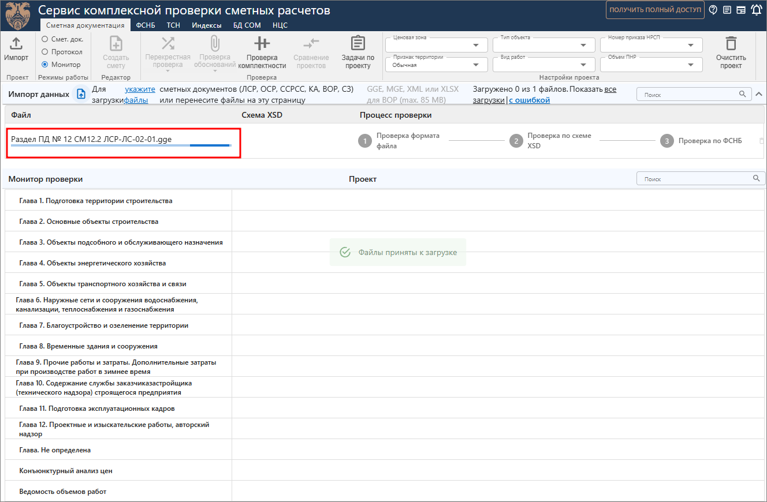Open the Номер приказа НРСП dropdown

(x=651, y=45)
